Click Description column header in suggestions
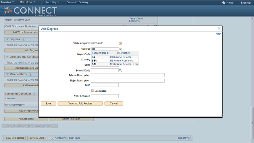Image resolution: width=254 pixels, height=143 pixels. click(x=124, y=53)
